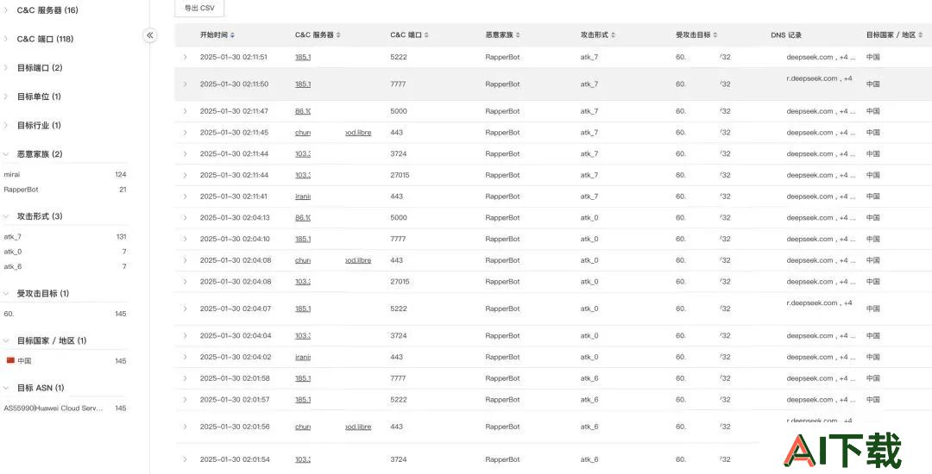Viewport: 932px width, 474px height.
Task: Open C&C server link in 02:04:02 row
Action: coord(303,357)
